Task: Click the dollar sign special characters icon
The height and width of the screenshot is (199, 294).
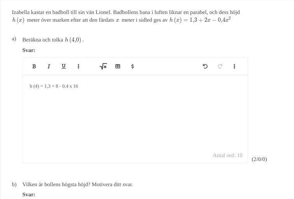Action: (x=133, y=66)
